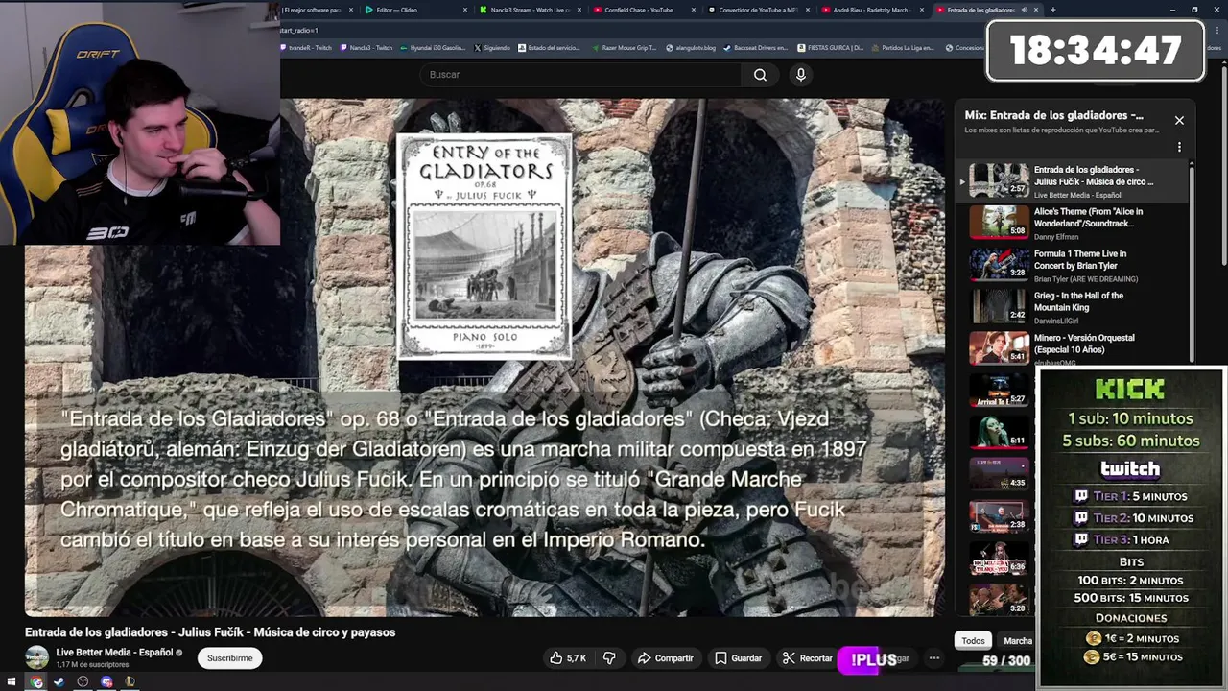This screenshot has height=691, width=1228.
Task: Select the Marcha filter chip
Action: click(1017, 641)
